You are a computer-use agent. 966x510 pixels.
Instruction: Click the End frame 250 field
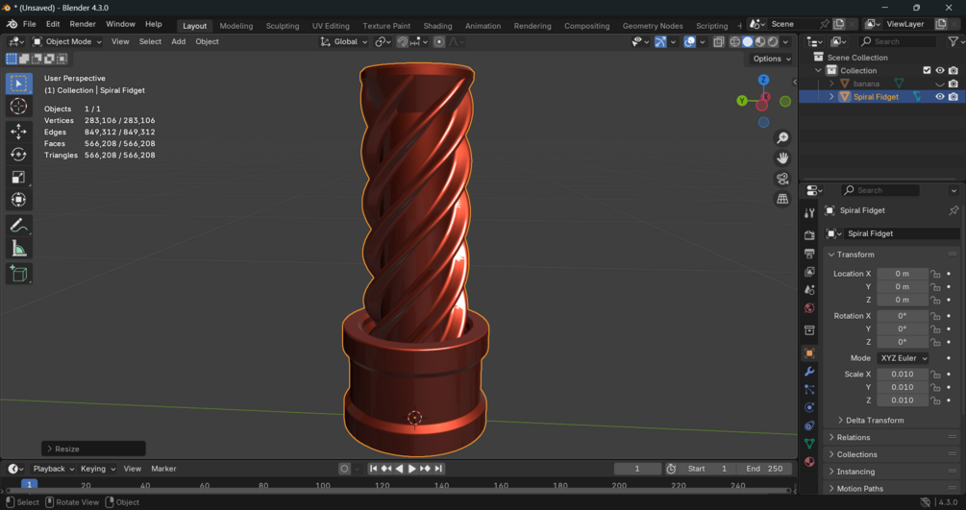pos(764,469)
